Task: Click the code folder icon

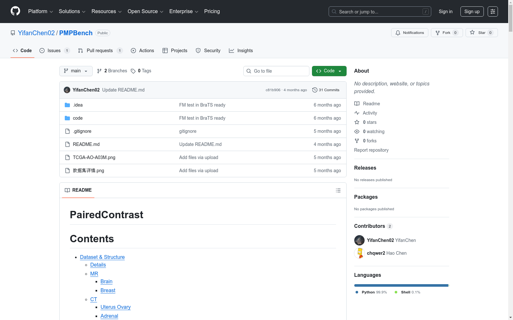Action: [x=67, y=118]
